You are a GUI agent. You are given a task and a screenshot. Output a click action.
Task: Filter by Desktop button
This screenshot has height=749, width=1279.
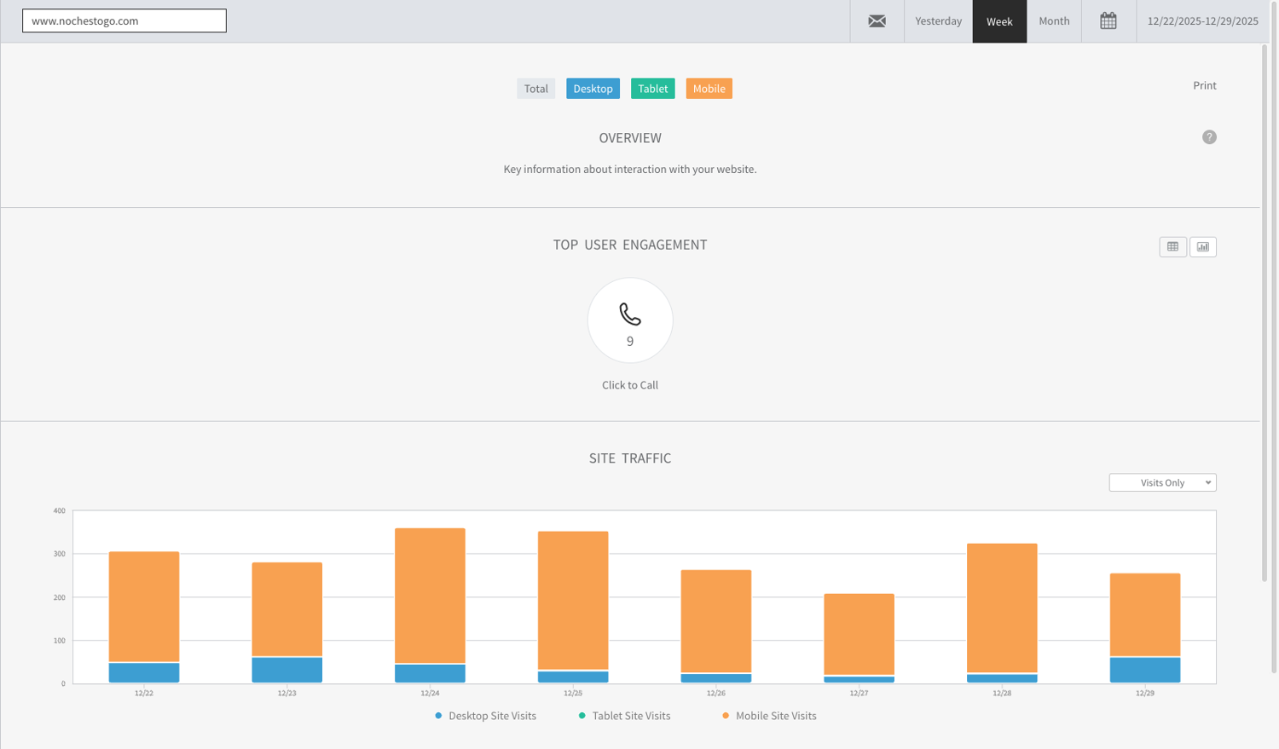pos(593,89)
